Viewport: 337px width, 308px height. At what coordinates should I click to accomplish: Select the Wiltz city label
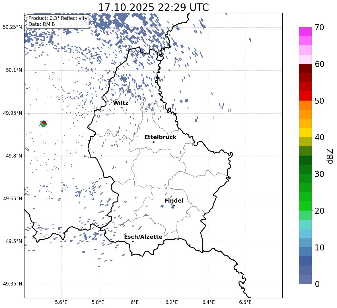coord(121,103)
